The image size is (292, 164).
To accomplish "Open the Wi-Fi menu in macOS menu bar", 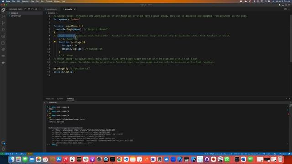I will coord(262,1).
